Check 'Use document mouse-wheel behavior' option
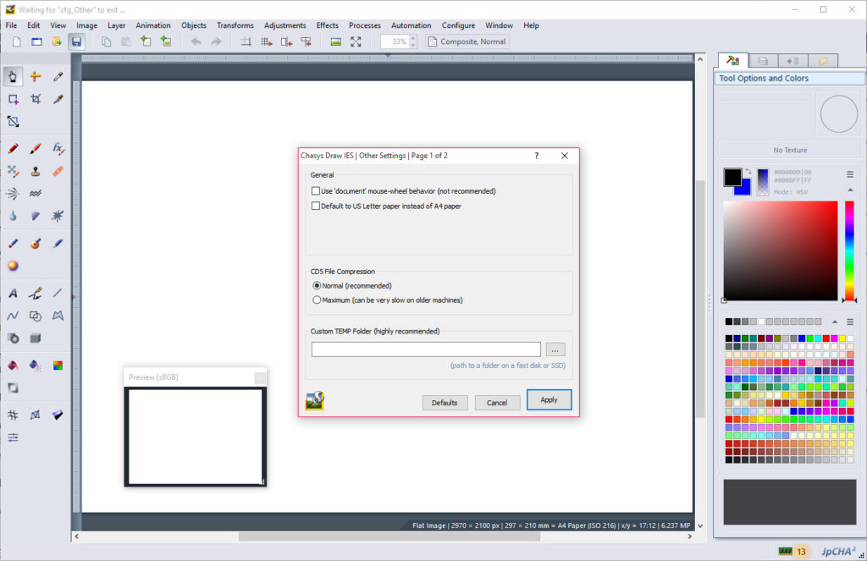The height and width of the screenshot is (561, 867). pyautogui.click(x=316, y=190)
